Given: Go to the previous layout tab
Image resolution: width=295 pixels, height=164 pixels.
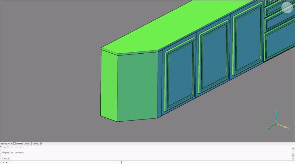Looking at the screenshot, I should pos(5,143).
